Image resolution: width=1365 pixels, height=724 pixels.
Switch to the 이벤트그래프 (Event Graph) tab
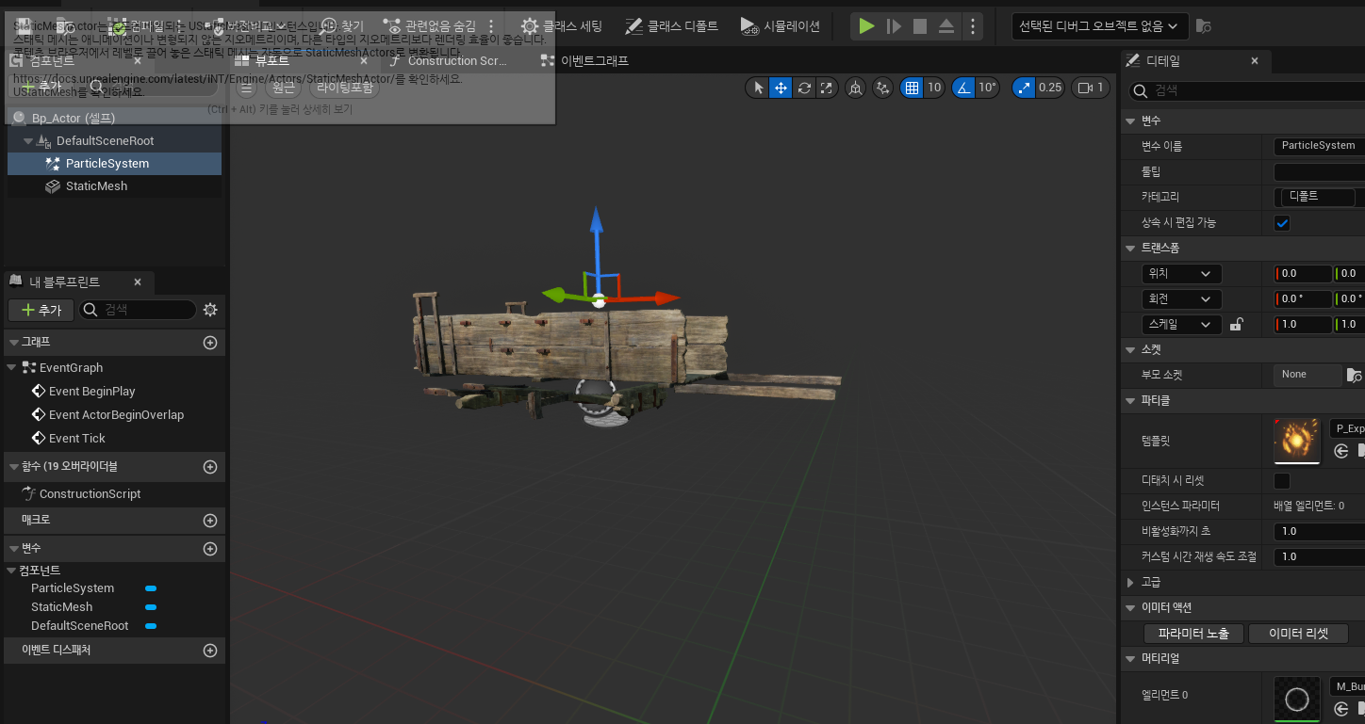coord(584,61)
